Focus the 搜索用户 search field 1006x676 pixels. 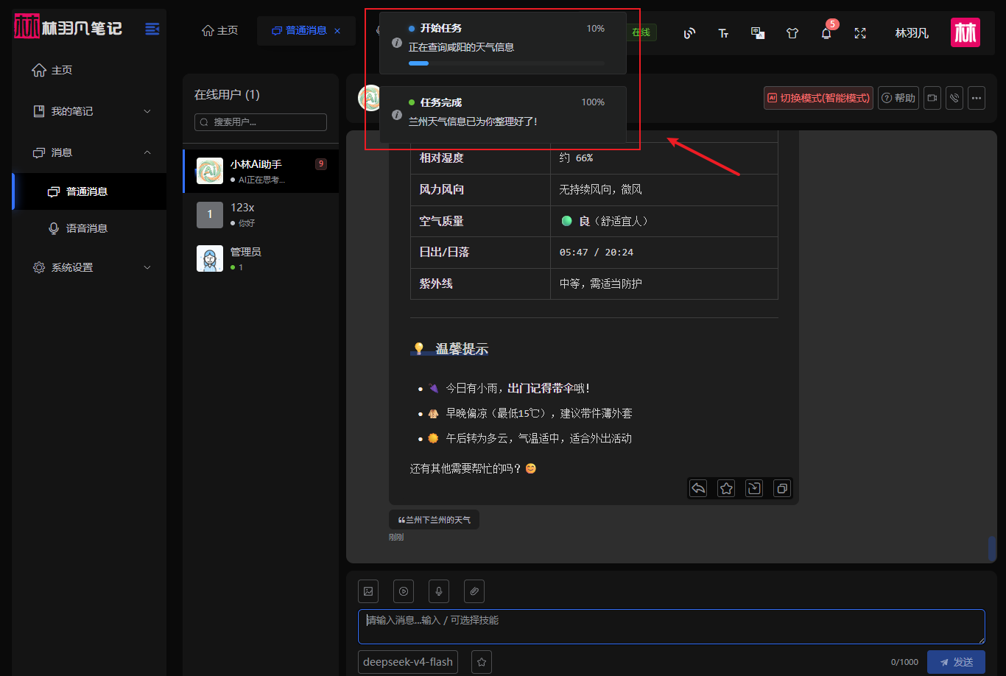tap(261, 122)
